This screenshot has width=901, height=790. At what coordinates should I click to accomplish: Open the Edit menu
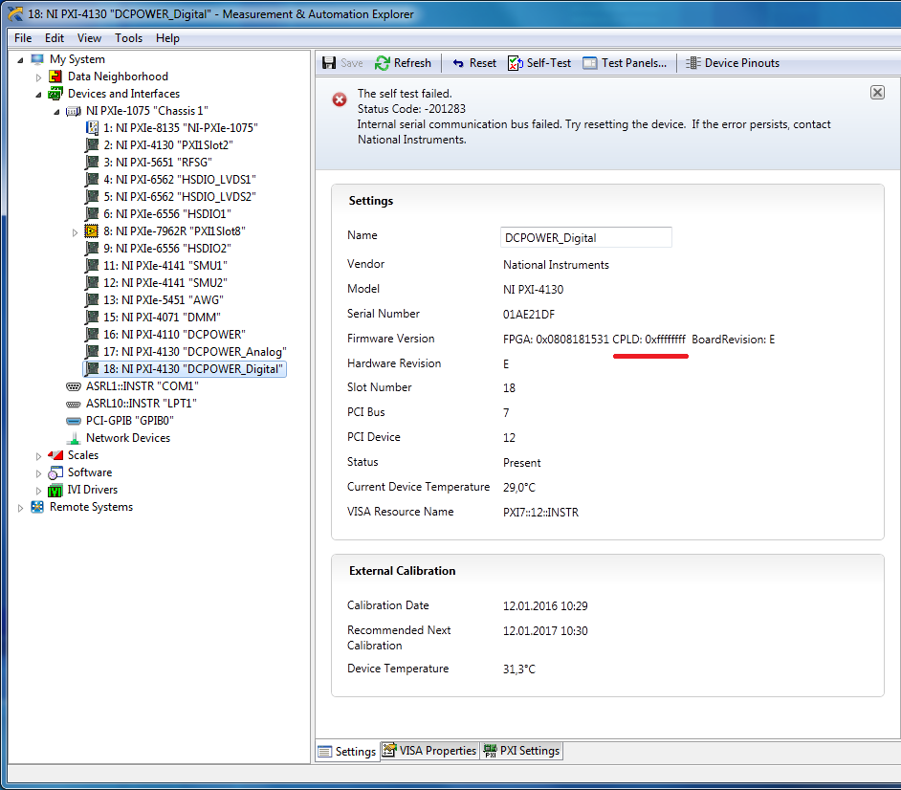[x=55, y=38]
